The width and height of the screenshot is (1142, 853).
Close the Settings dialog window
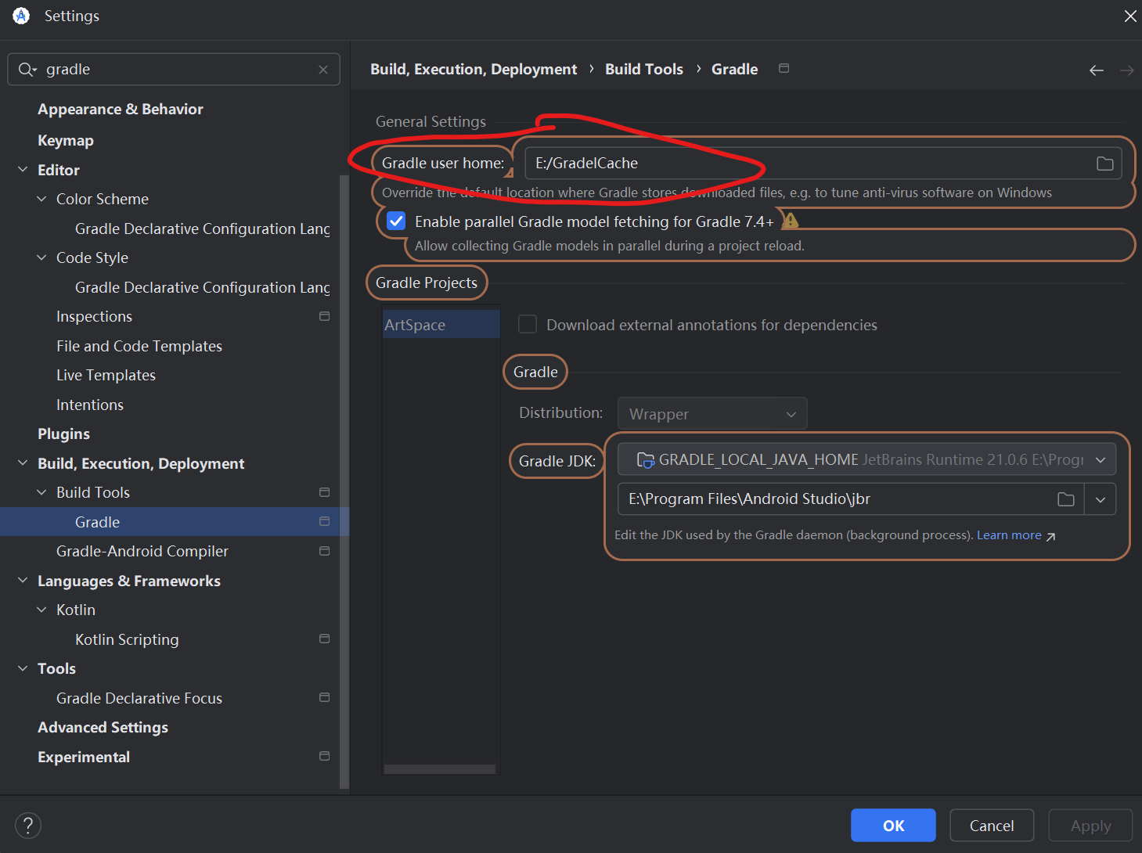[x=1129, y=16]
